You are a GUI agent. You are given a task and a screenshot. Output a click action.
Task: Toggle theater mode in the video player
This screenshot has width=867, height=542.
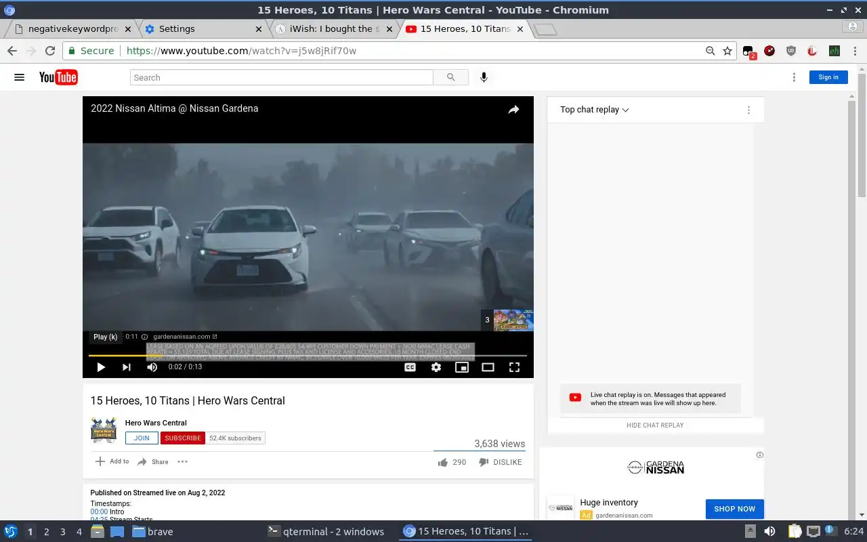pyautogui.click(x=488, y=367)
